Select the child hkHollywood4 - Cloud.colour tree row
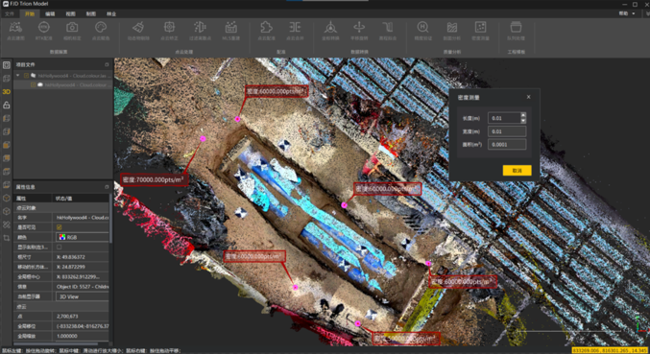Screen dimensions: 650x354 [x=63, y=84]
